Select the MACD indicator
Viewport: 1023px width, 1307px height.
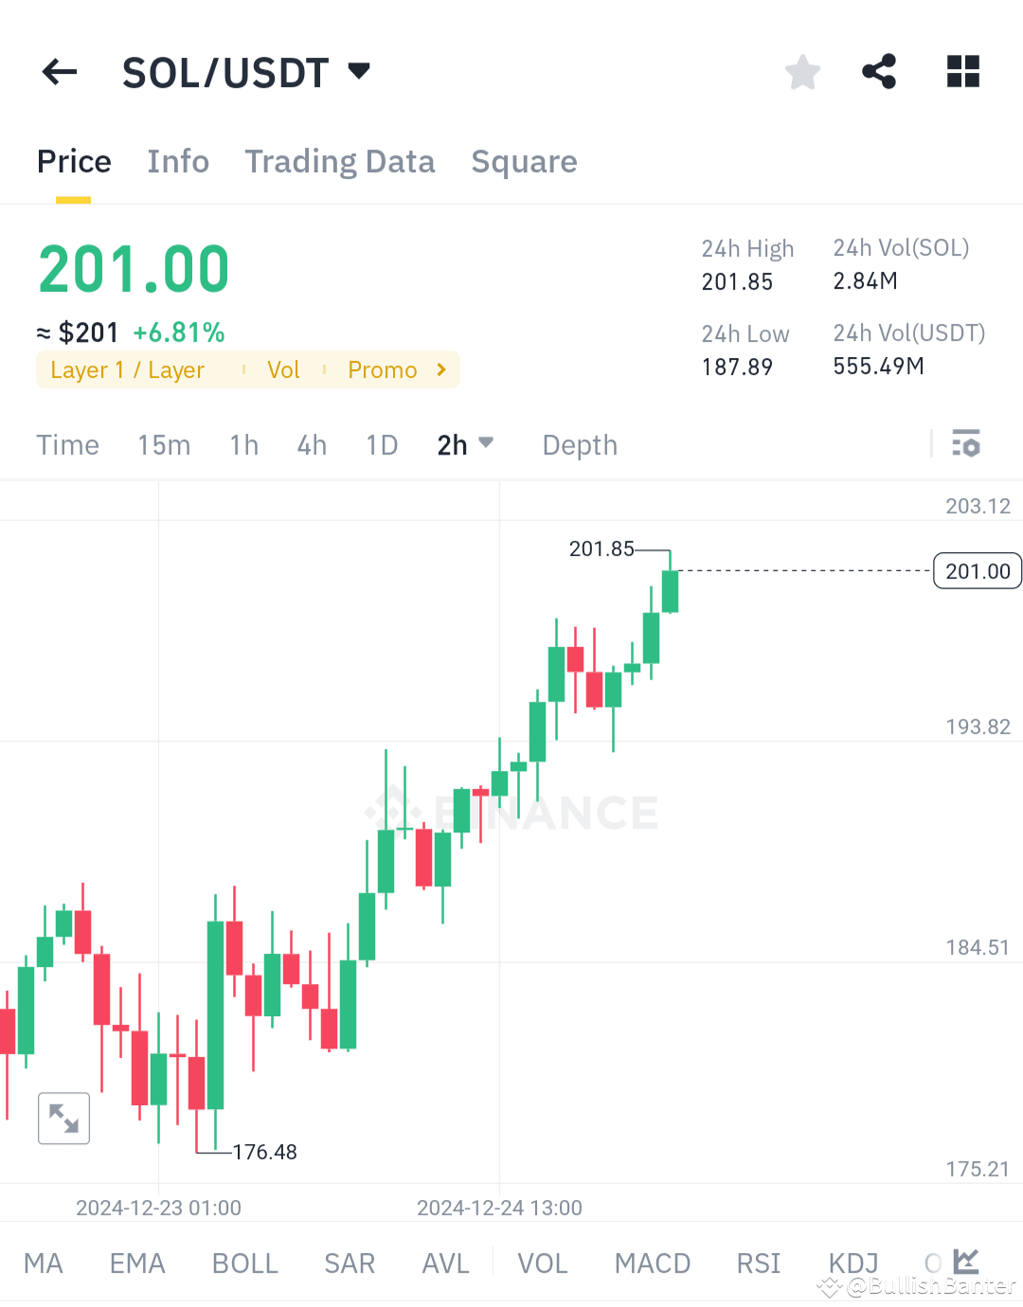pyautogui.click(x=652, y=1262)
